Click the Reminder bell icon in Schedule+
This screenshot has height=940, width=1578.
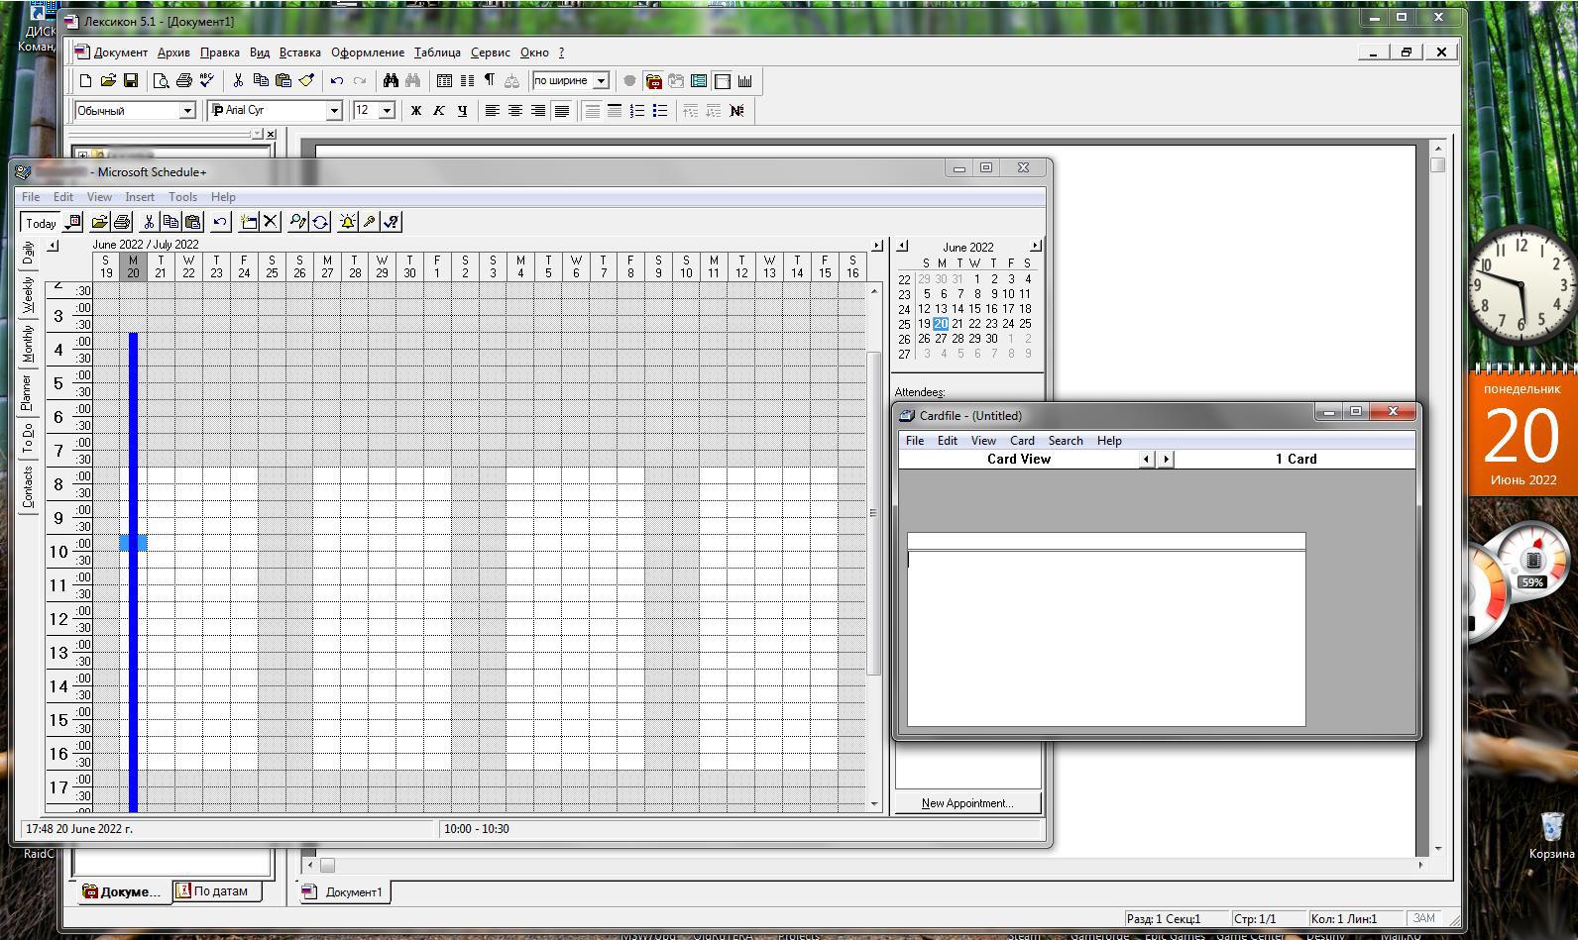(x=347, y=222)
